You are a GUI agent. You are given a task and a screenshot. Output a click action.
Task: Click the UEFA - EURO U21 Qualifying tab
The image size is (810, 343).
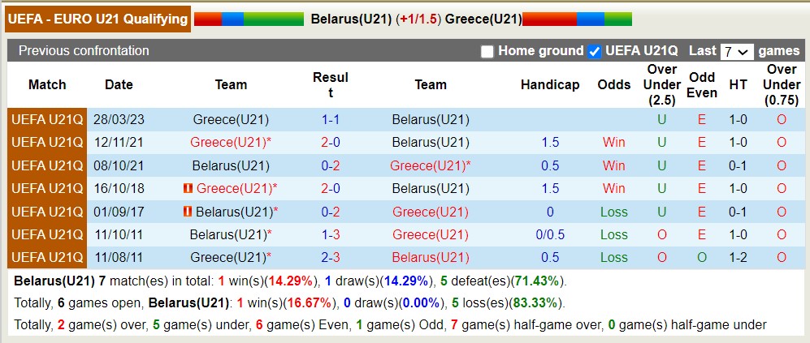(98, 19)
